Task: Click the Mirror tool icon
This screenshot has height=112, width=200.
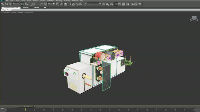Action: [x=103, y=4]
